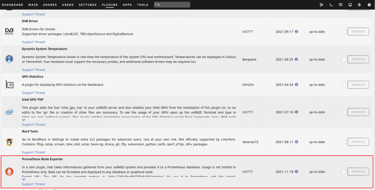Tick the Nerd Tools removal checkbox
The height and width of the screenshot is (190, 375).
pyautogui.click(x=344, y=142)
